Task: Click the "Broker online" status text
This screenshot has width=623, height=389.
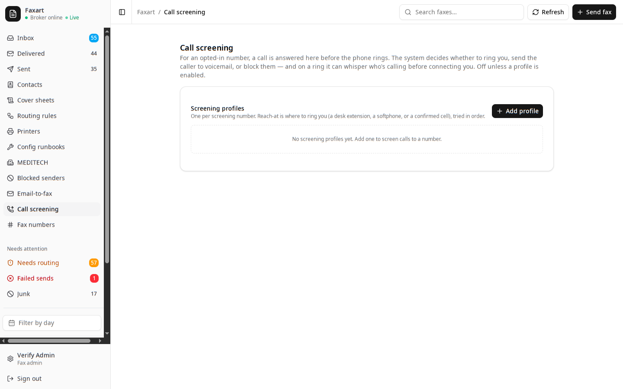Action: point(46,18)
